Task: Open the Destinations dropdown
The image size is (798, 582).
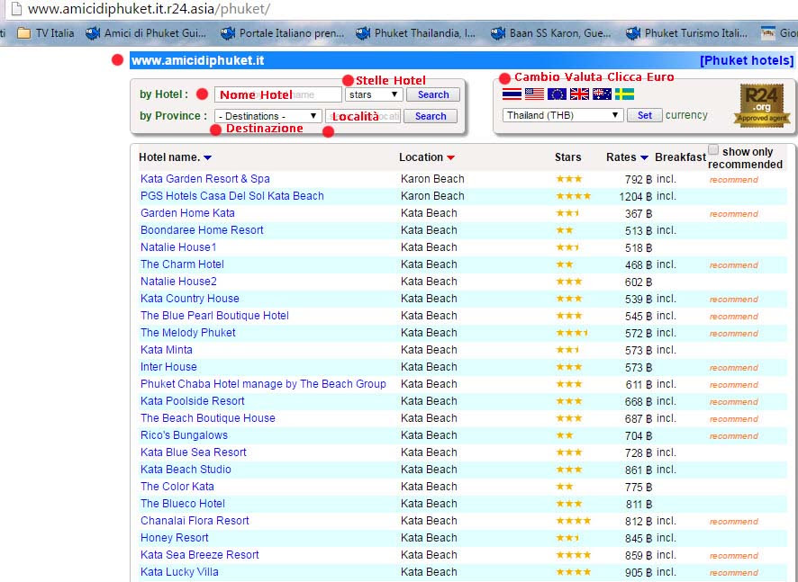Action: point(268,116)
